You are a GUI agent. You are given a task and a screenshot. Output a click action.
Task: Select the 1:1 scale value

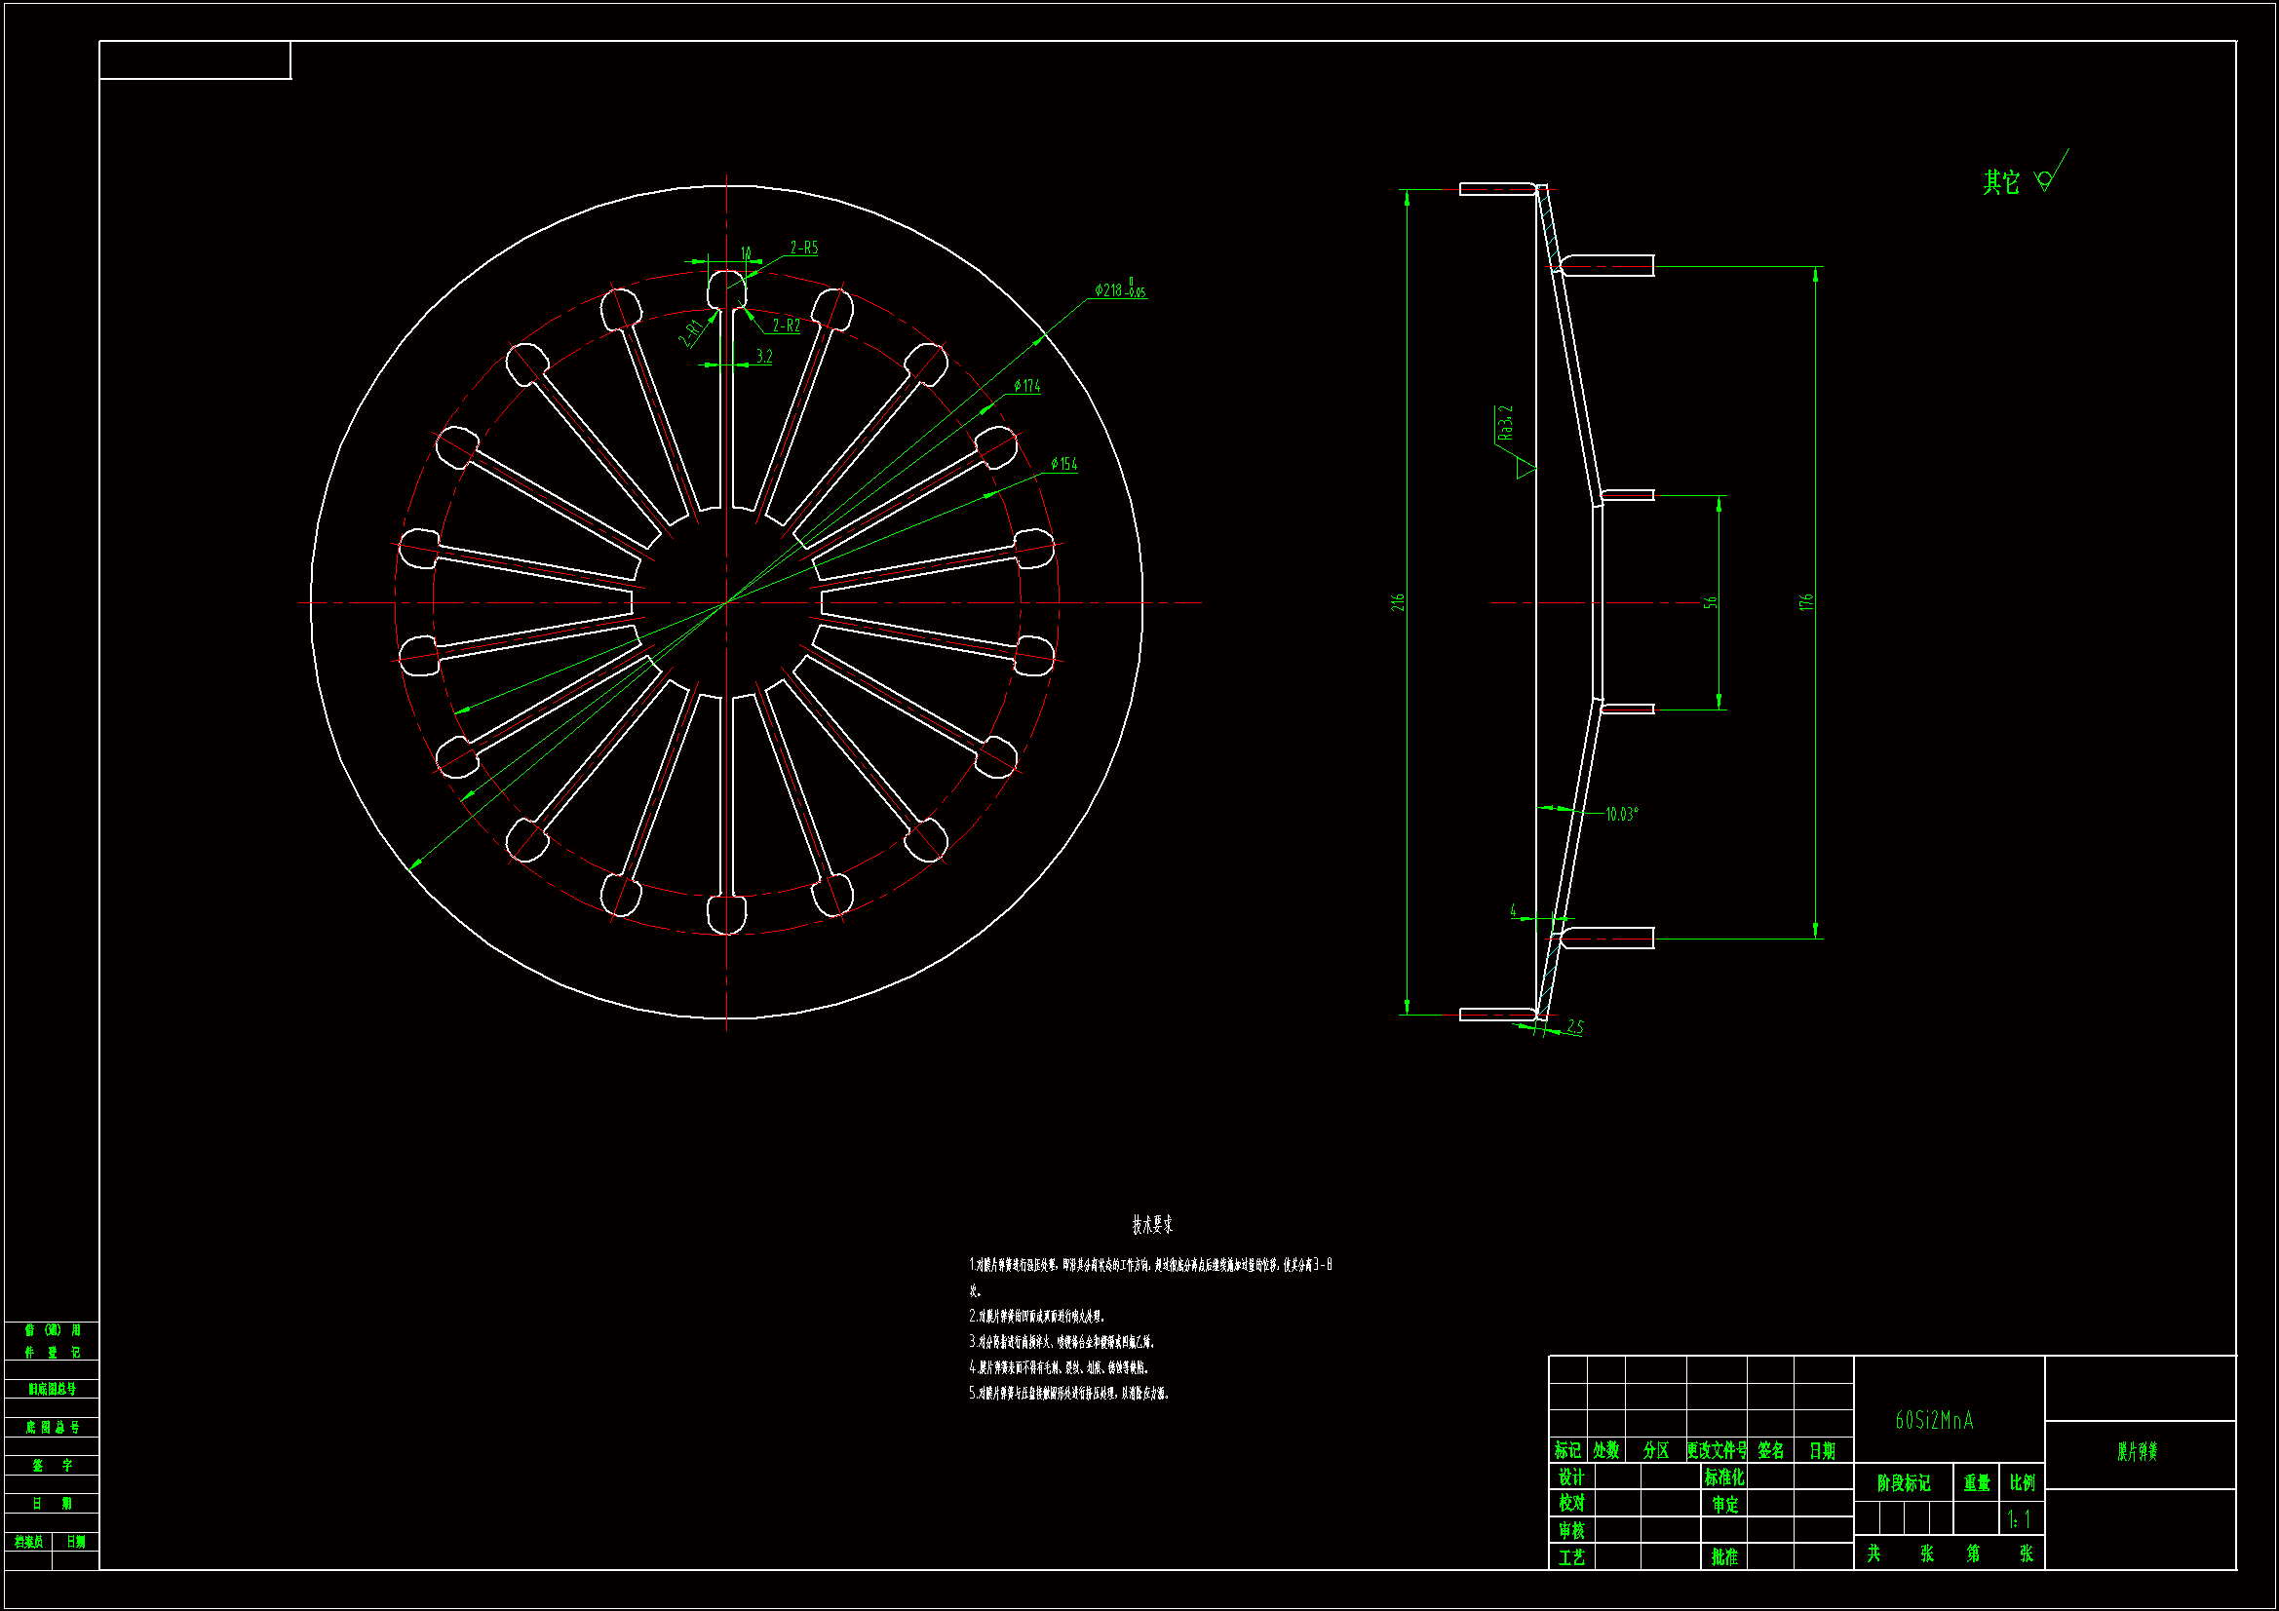(2019, 1519)
